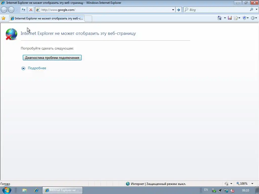Open the status bar privacy icon dropdown arrow

(x=231, y=184)
